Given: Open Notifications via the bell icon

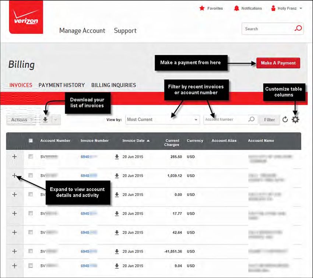Looking at the screenshot, I should pos(236,8).
